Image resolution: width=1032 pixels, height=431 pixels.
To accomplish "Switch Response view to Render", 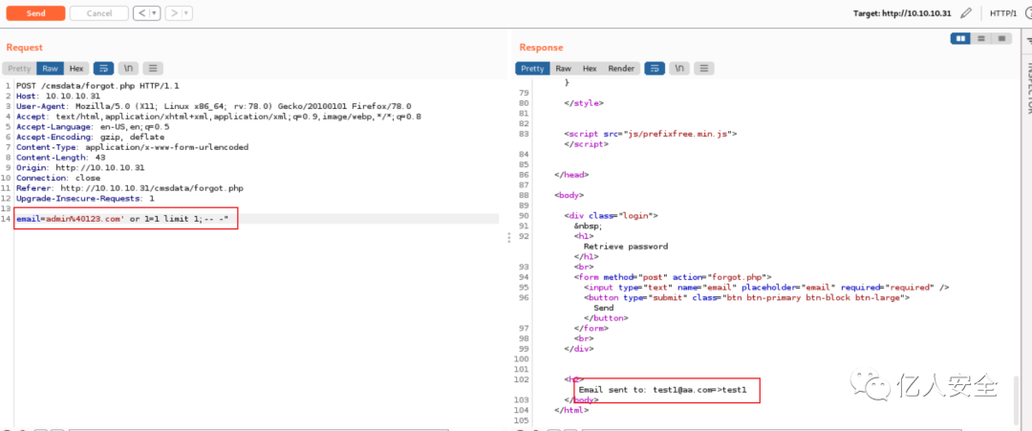I will (x=621, y=69).
